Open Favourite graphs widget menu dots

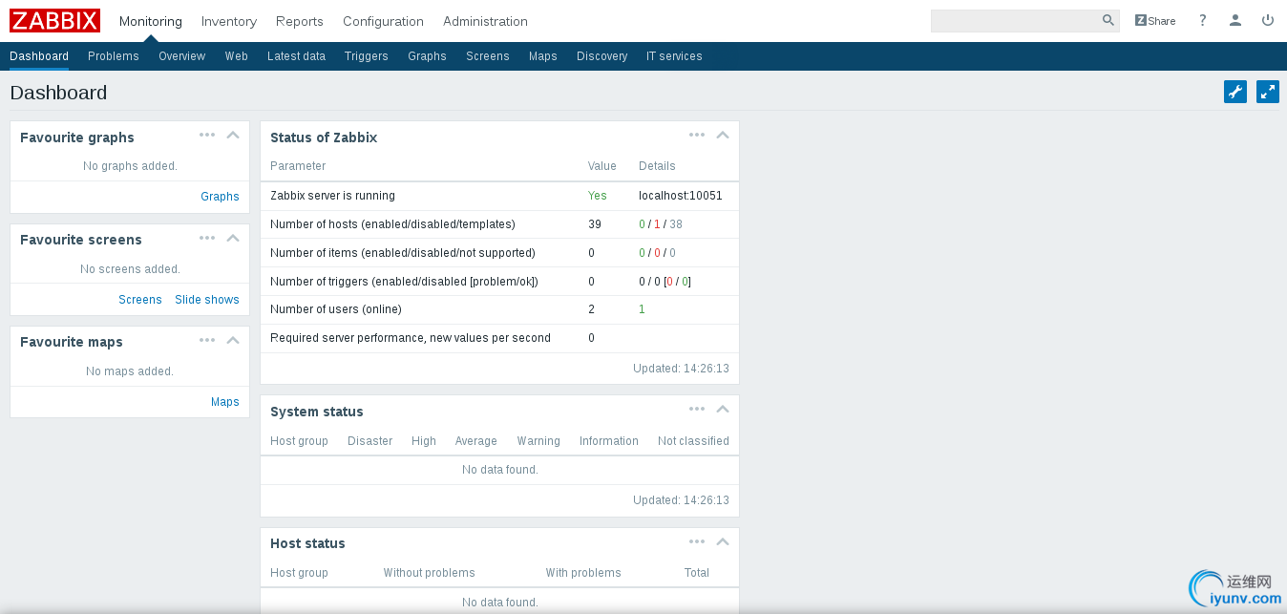pyautogui.click(x=207, y=135)
